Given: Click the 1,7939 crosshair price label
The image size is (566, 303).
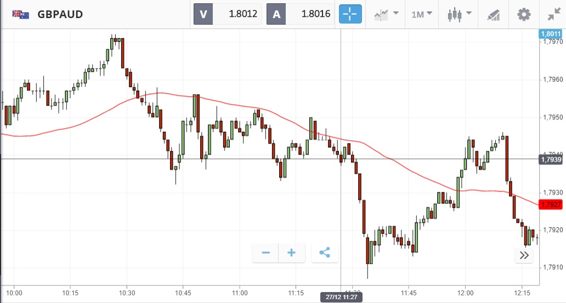Looking at the screenshot, I should tap(550, 159).
